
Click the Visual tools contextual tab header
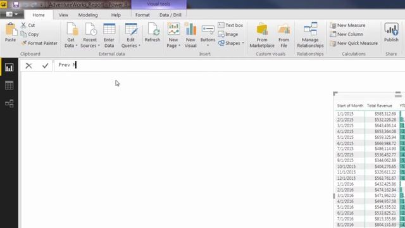coord(159,4)
